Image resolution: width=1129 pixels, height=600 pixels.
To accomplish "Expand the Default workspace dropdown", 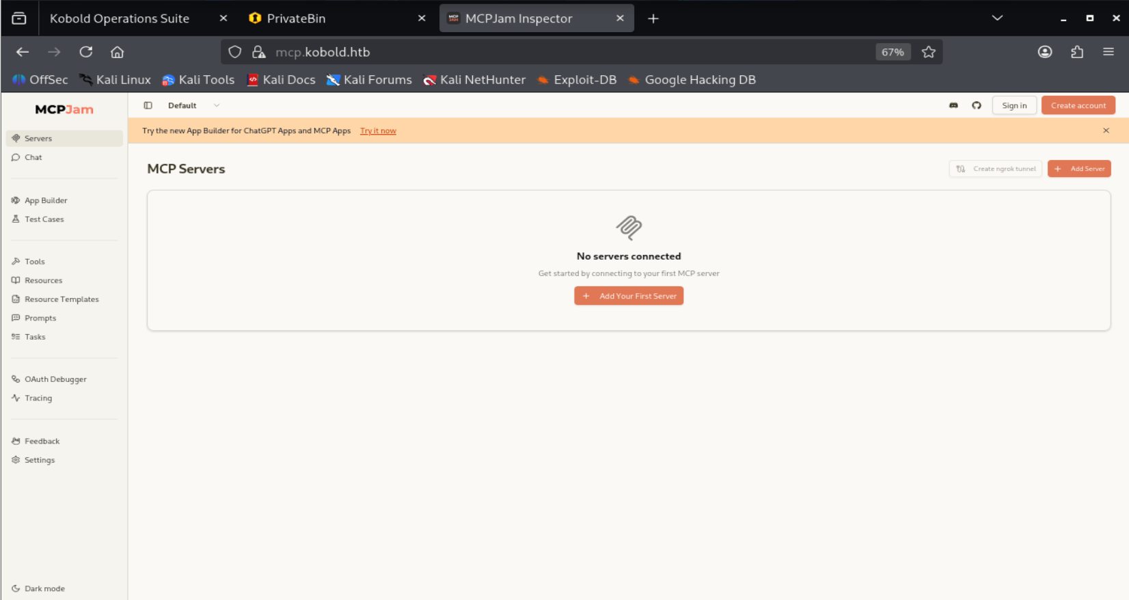I will 194,105.
